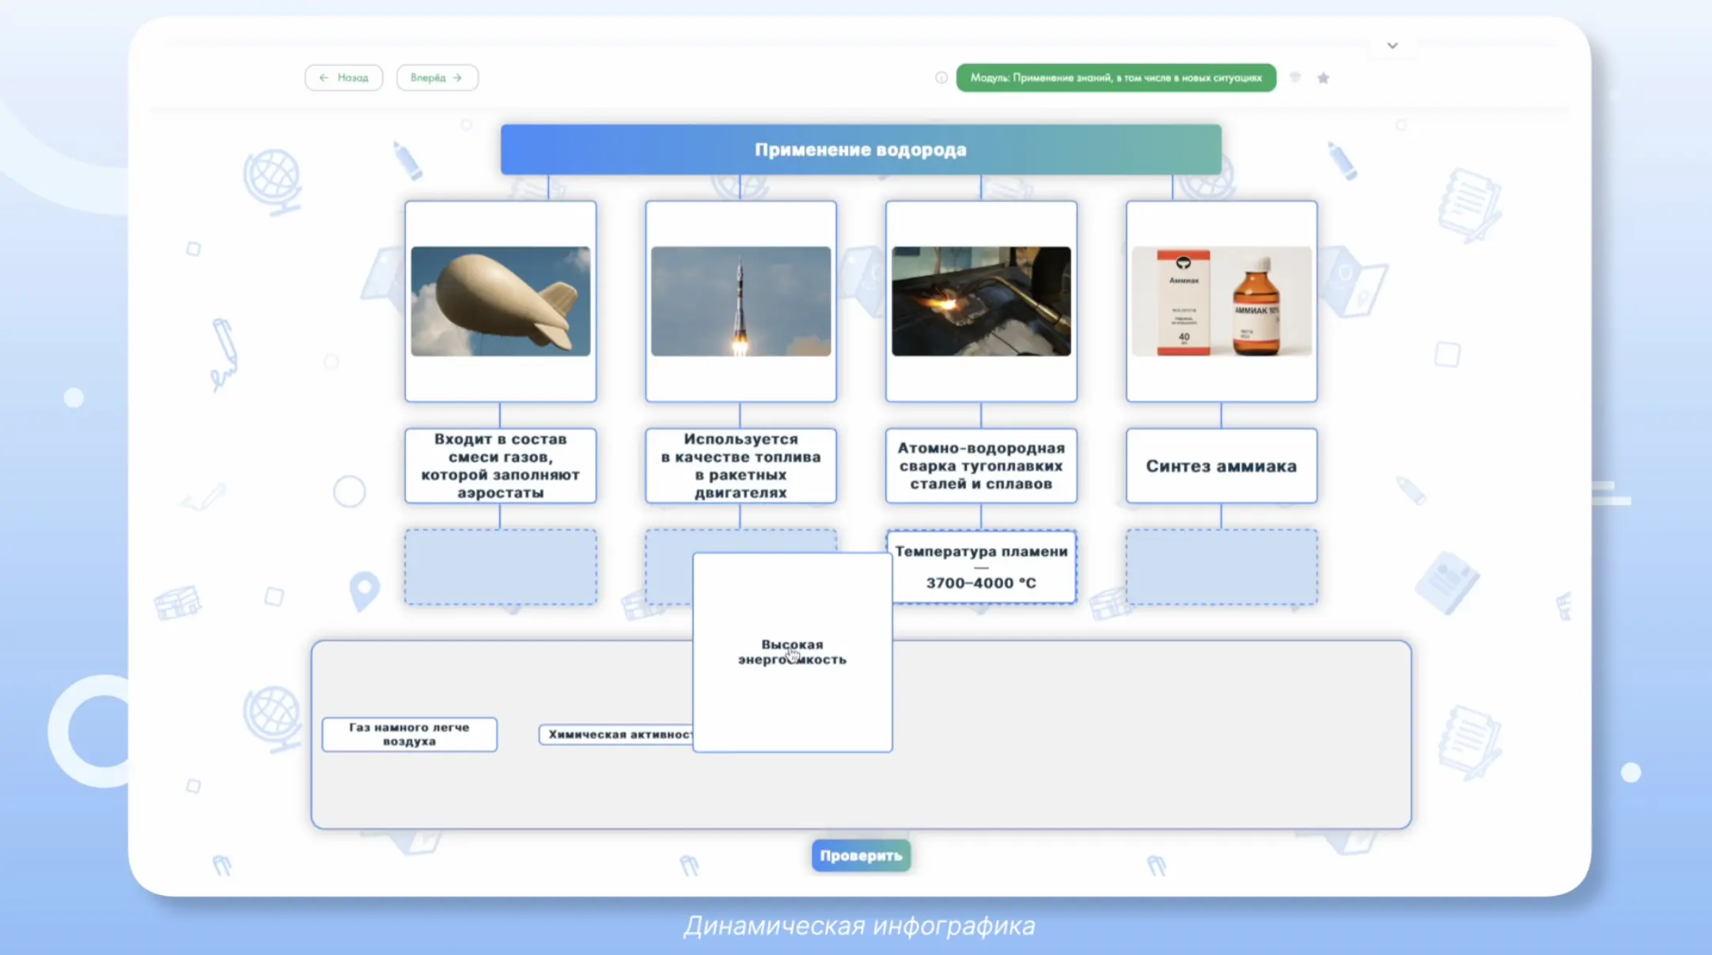Click the airship image card

pos(500,301)
